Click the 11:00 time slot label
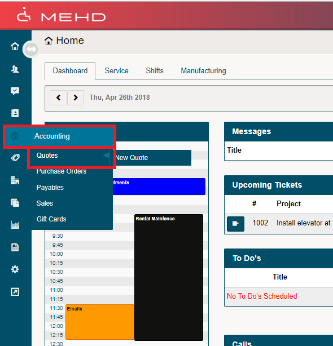This screenshot has height=346, width=333. (56, 290)
